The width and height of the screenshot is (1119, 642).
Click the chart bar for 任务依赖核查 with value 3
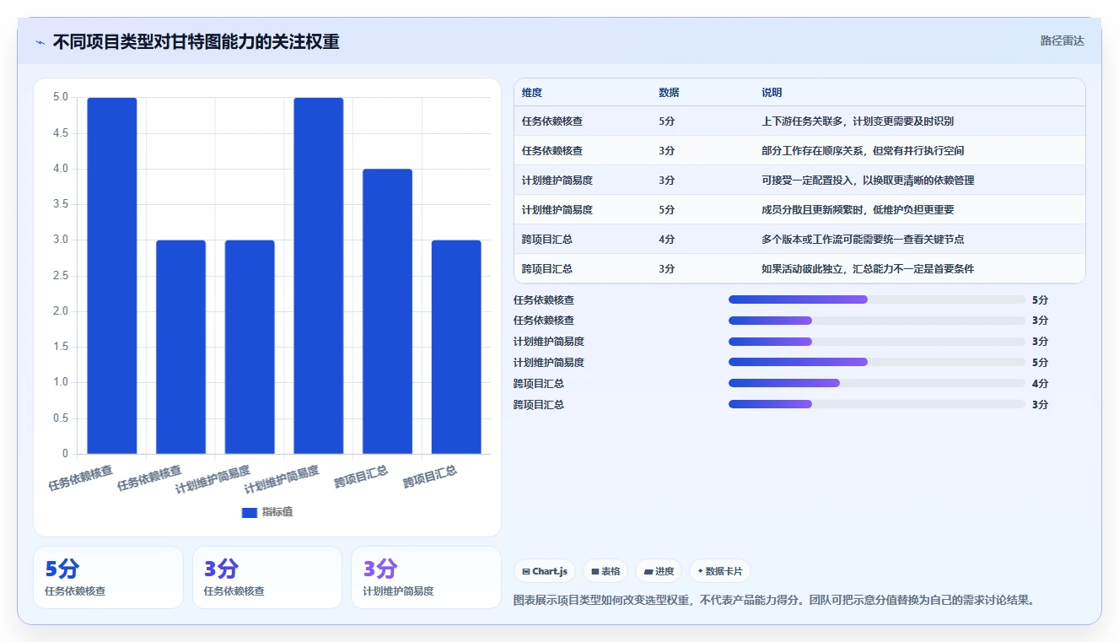pyautogui.click(x=180, y=347)
